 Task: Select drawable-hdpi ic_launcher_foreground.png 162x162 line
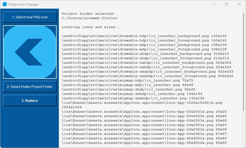(144, 40)
